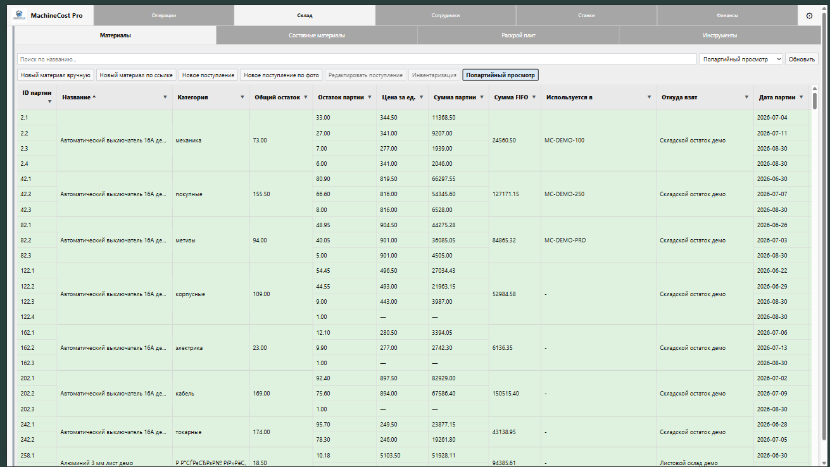This screenshot has height=467, width=830.
Task: Toggle the Попартийный просмотр button
Action: [500, 75]
